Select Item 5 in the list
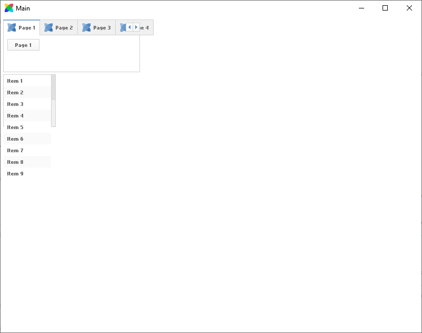Viewport: 422px width, 333px height. [x=27, y=127]
